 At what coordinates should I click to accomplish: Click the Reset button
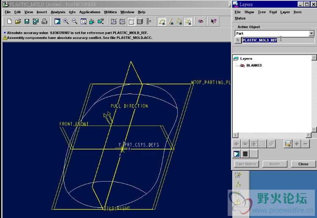coord(275,164)
